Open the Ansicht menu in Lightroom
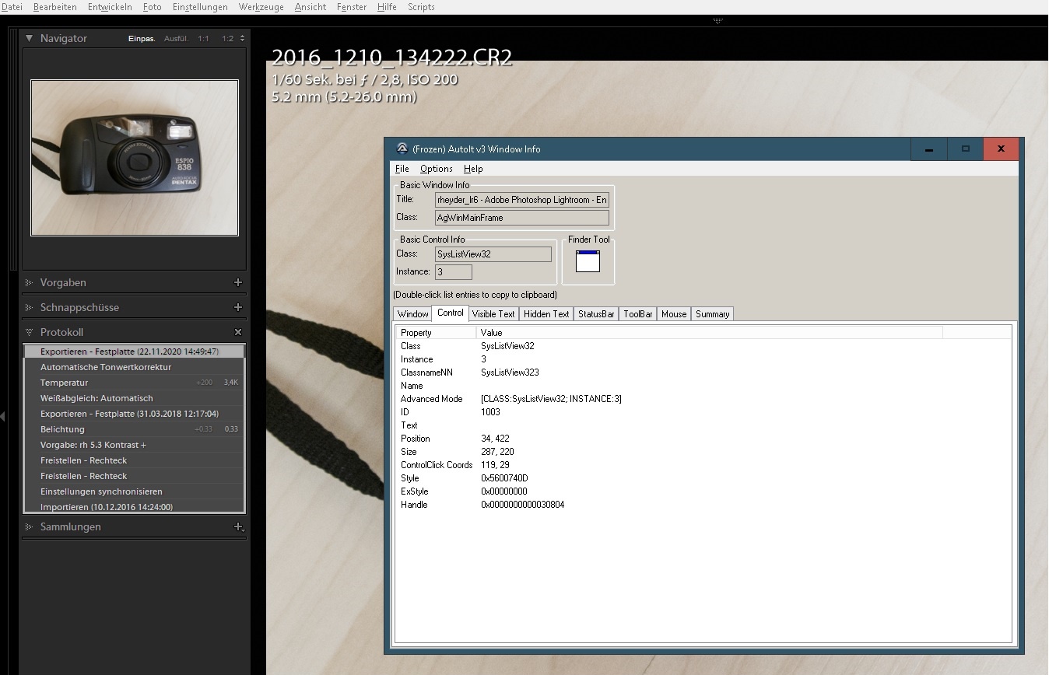 310,7
